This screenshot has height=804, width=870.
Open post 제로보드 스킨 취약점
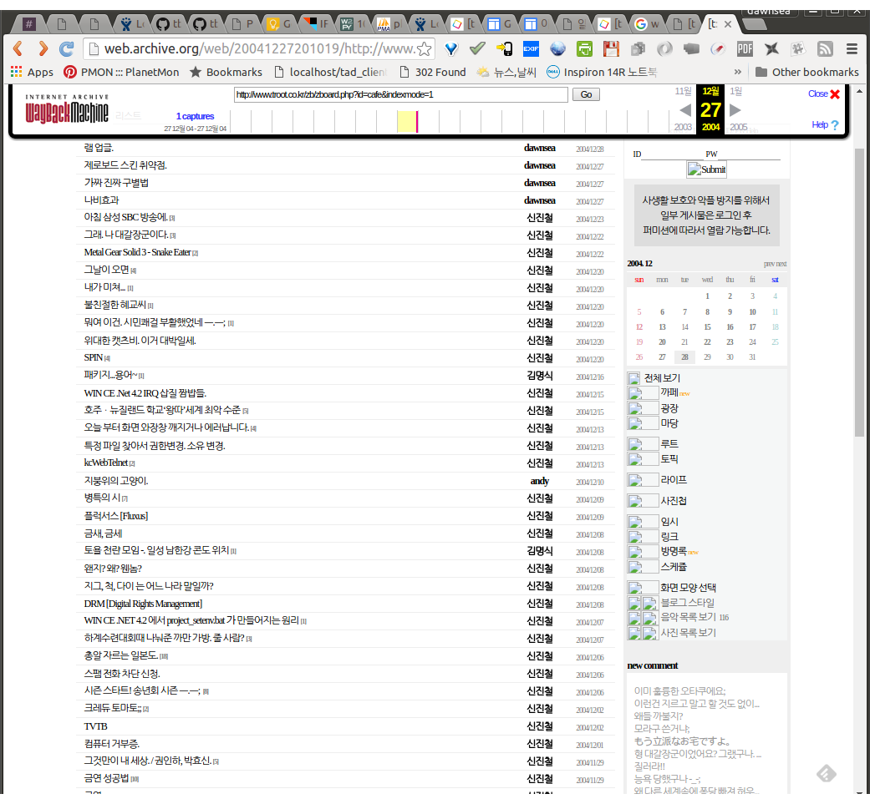(x=125, y=165)
